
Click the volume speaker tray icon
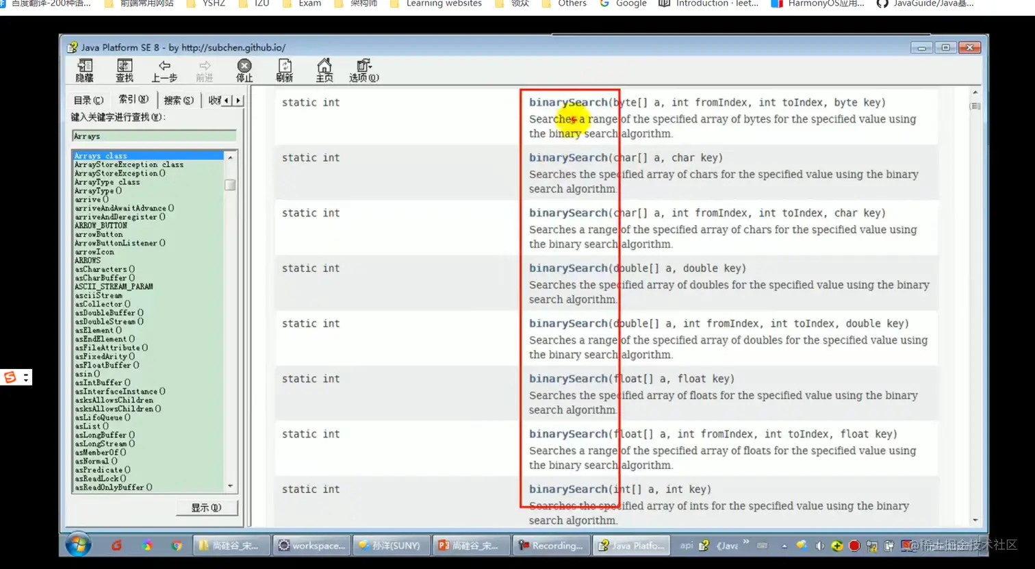pyautogui.click(x=819, y=546)
